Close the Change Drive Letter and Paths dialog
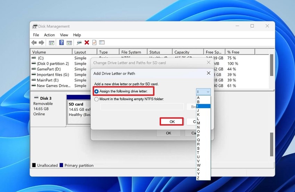Viewport: 295px width, 192px height. click(209, 62)
